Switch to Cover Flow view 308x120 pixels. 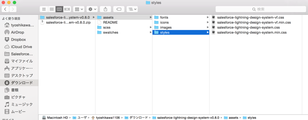[67, 9]
